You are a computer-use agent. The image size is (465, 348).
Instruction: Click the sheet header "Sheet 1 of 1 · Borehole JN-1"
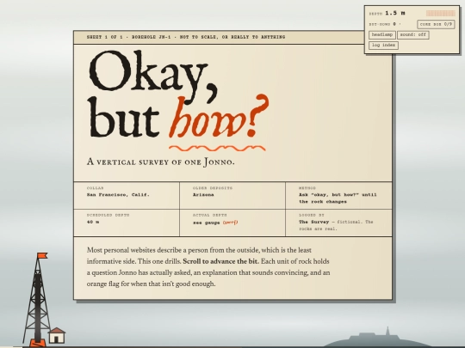pyautogui.click(x=128, y=37)
